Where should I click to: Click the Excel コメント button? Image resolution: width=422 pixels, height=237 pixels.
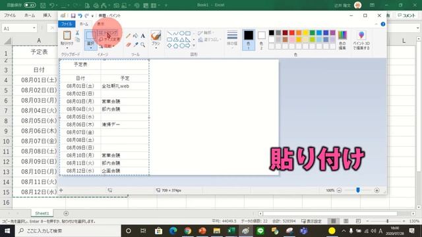coord(407,16)
